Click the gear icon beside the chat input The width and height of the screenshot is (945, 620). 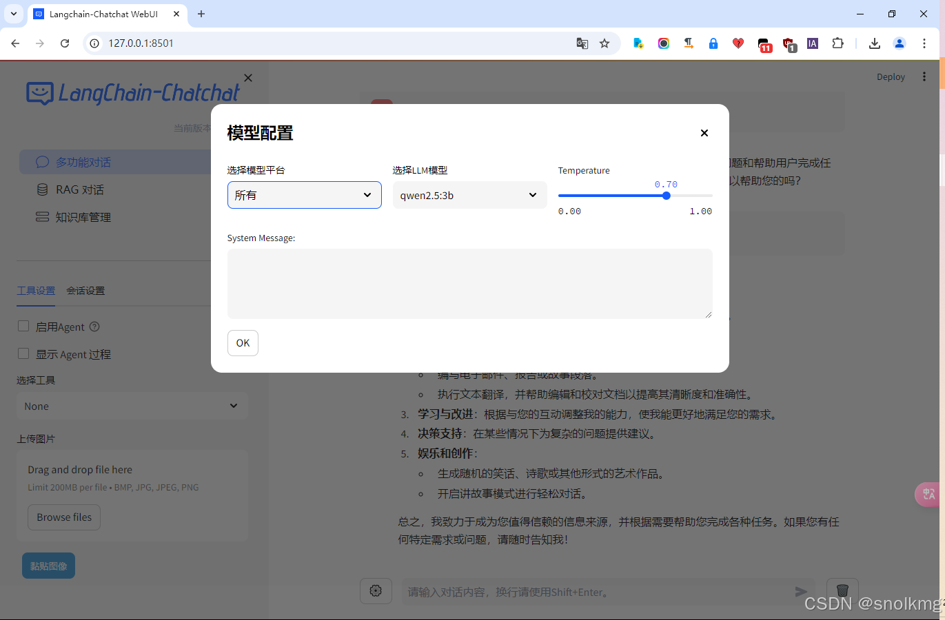pyautogui.click(x=376, y=590)
